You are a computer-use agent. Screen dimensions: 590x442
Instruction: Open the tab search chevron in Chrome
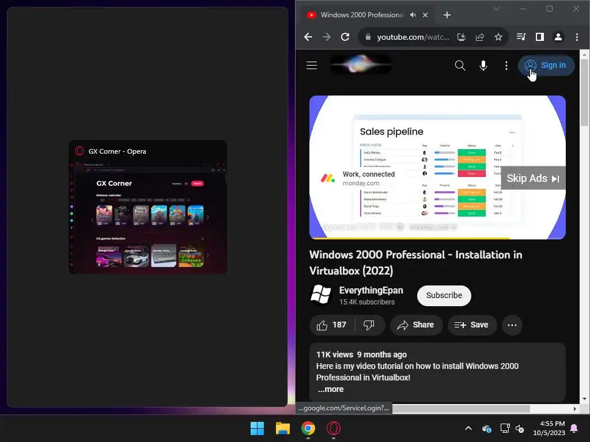(x=497, y=9)
